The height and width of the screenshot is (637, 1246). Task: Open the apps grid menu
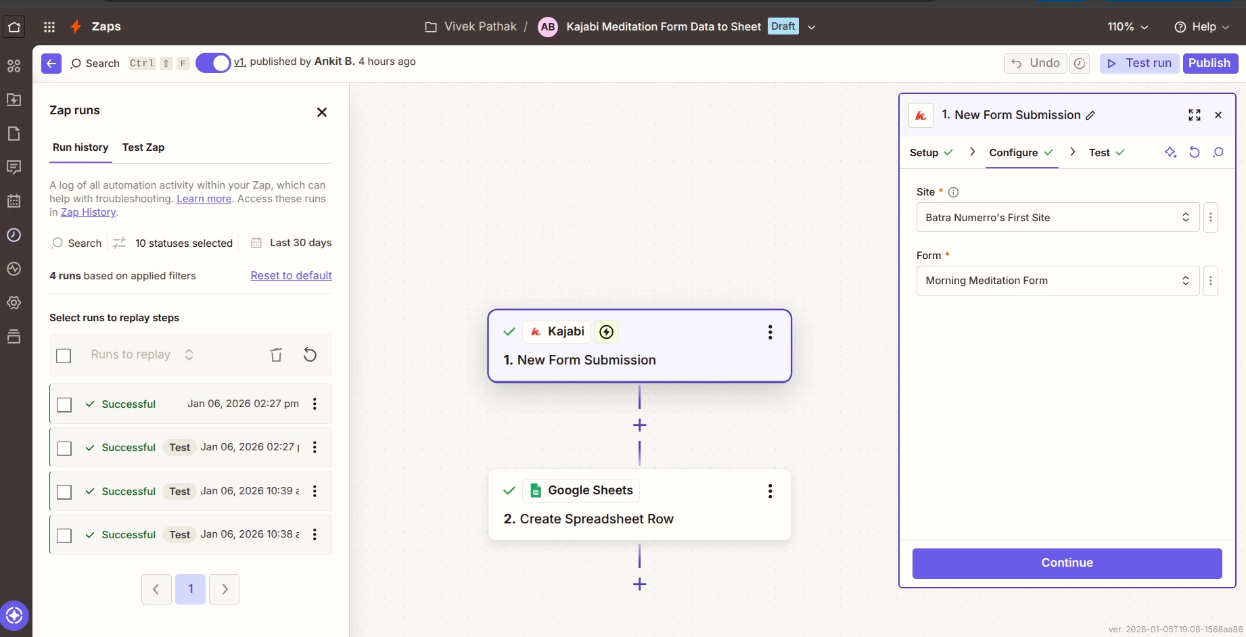pyautogui.click(x=49, y=27)
